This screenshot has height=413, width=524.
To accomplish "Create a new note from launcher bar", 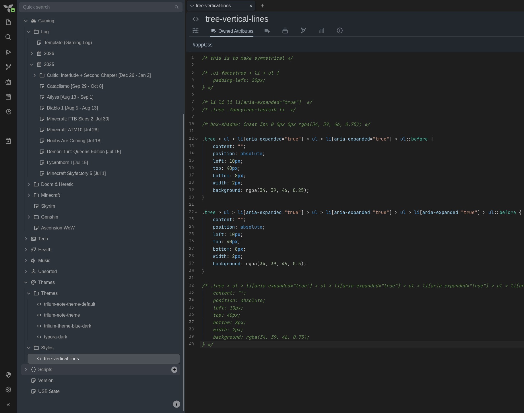I will (8, 22).
